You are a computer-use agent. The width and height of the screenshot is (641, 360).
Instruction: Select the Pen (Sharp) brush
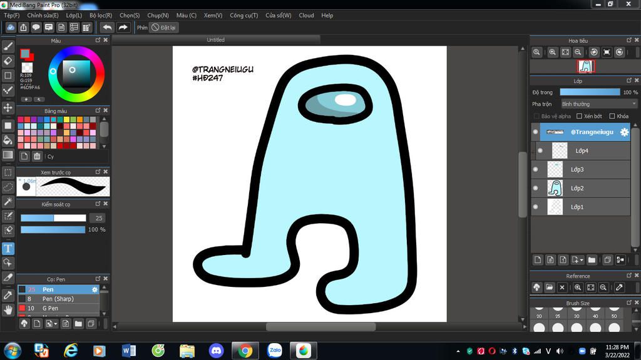[x=58, y=299]
